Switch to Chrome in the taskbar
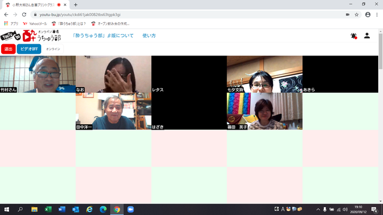Image resolution: width=383 pixels, height=215 pixels. 117,210
